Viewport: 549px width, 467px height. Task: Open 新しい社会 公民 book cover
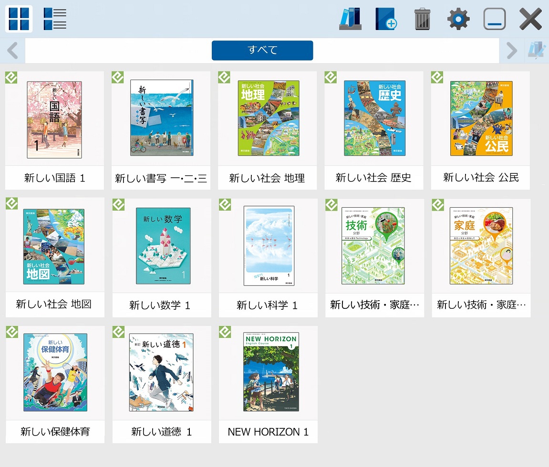tap(481, 118)
